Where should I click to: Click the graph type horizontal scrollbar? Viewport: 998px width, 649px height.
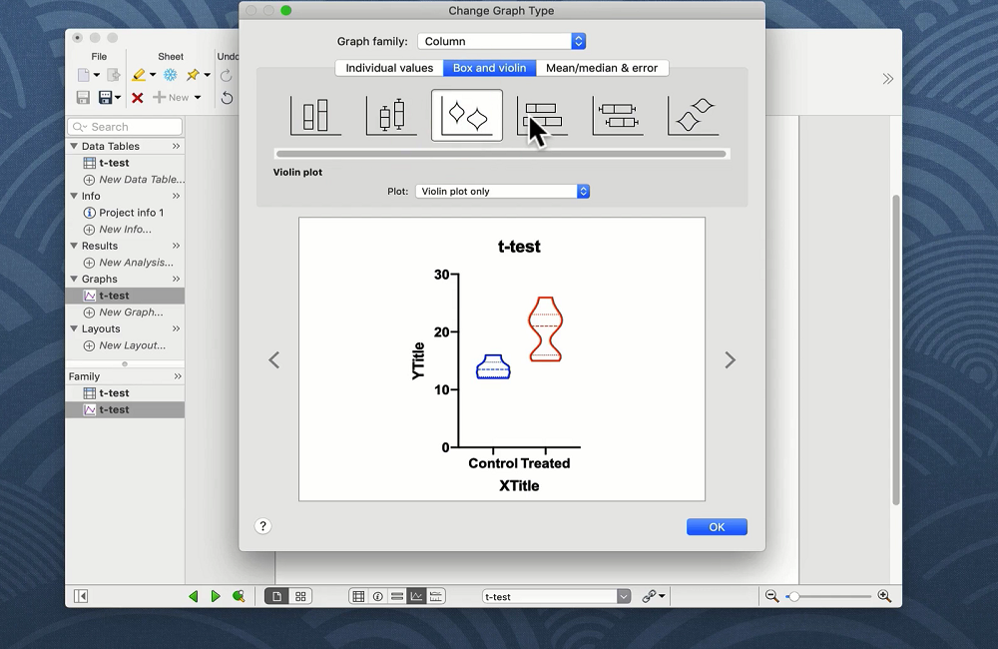point(502,154)
